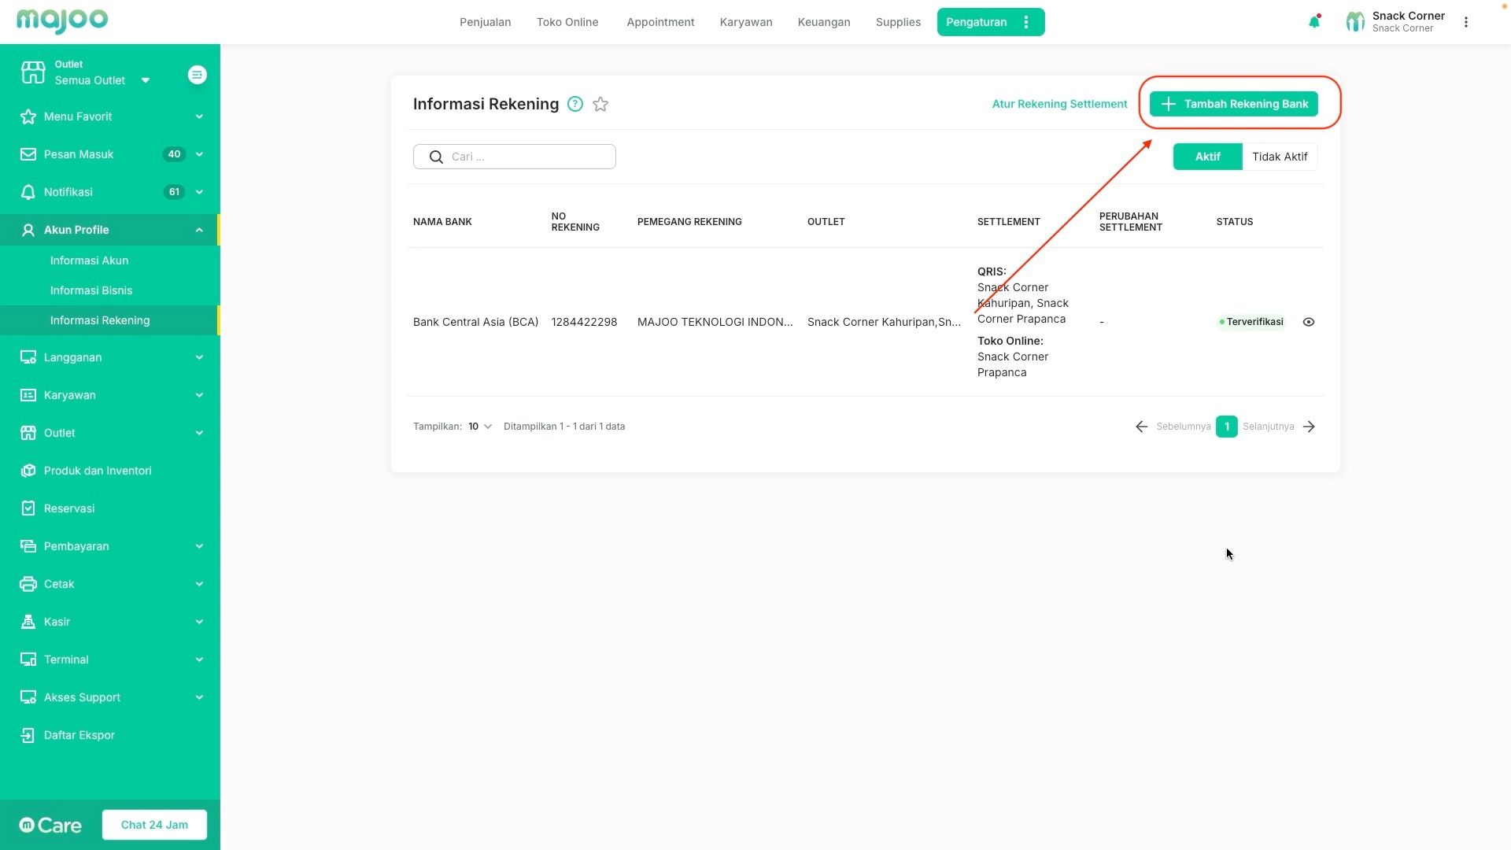The height and width of the screenshot is (850, 1511).
Task: Click the next page arrow icon
Action: (x=1309, y=427)
